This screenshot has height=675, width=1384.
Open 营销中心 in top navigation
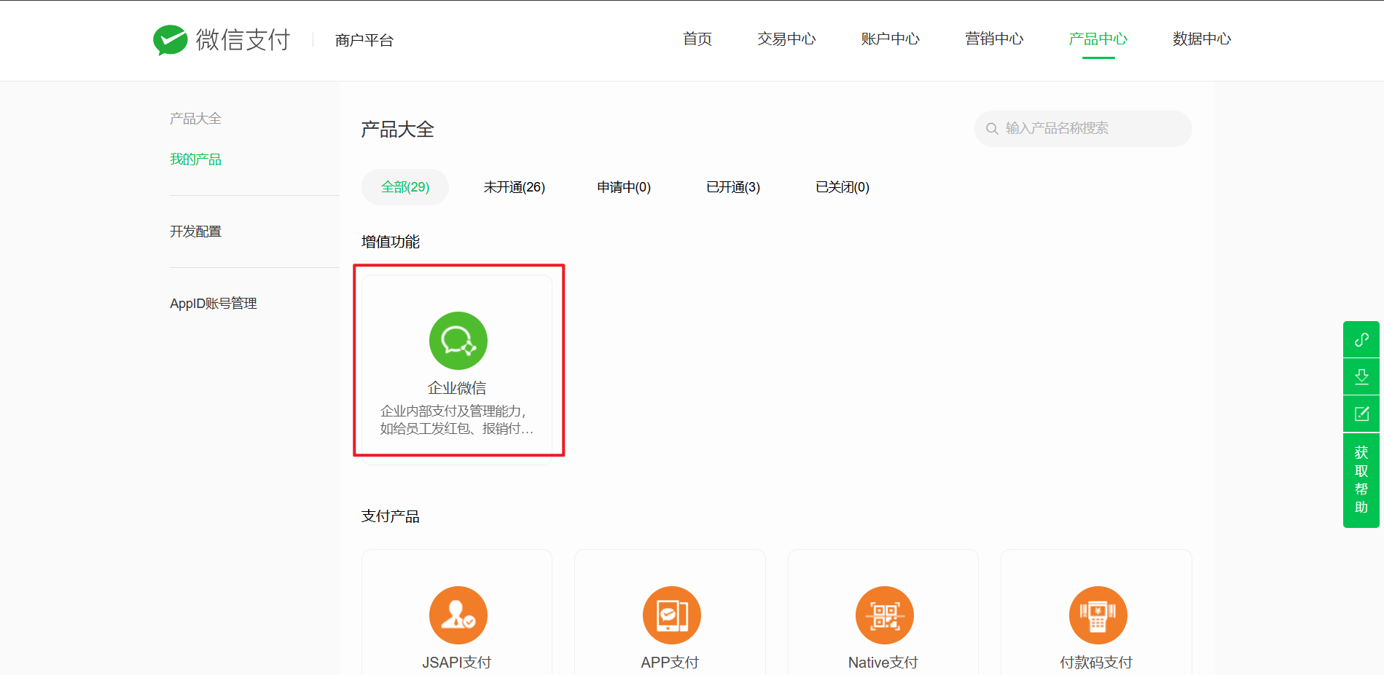click(x=994, y=39)
